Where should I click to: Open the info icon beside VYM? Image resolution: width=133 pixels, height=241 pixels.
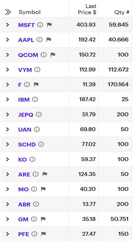[x=37, y=70]
